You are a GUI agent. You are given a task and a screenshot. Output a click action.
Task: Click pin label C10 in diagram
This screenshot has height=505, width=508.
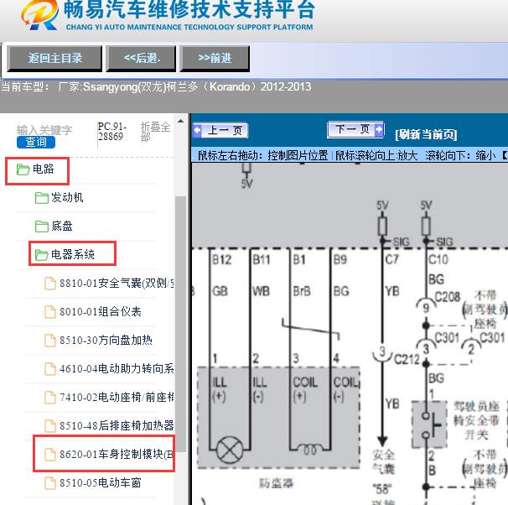click(438, 259)
